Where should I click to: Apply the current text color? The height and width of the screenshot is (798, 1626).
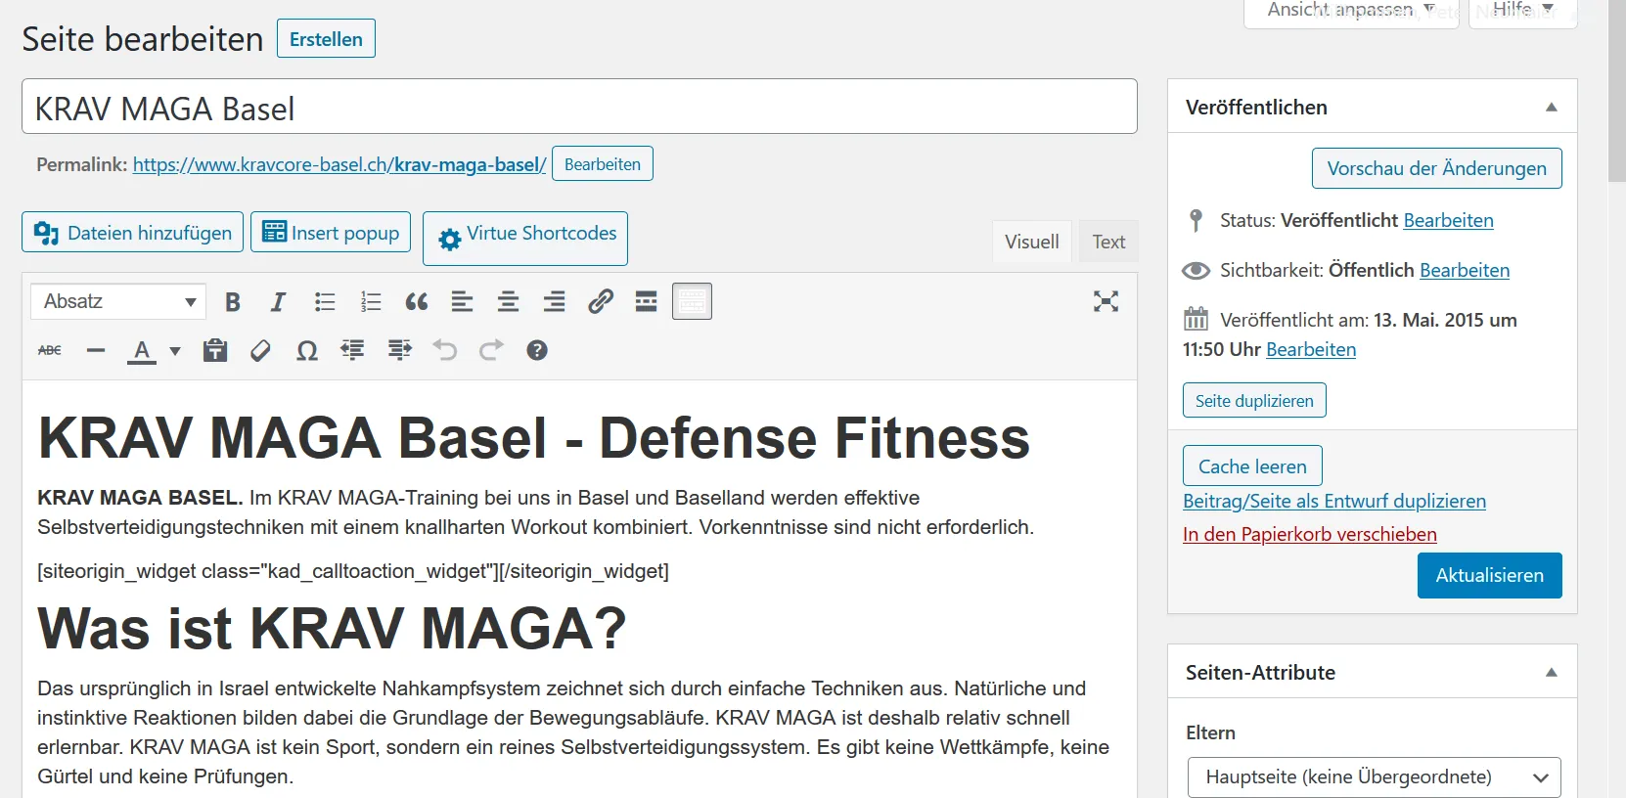tap(142, 350)
